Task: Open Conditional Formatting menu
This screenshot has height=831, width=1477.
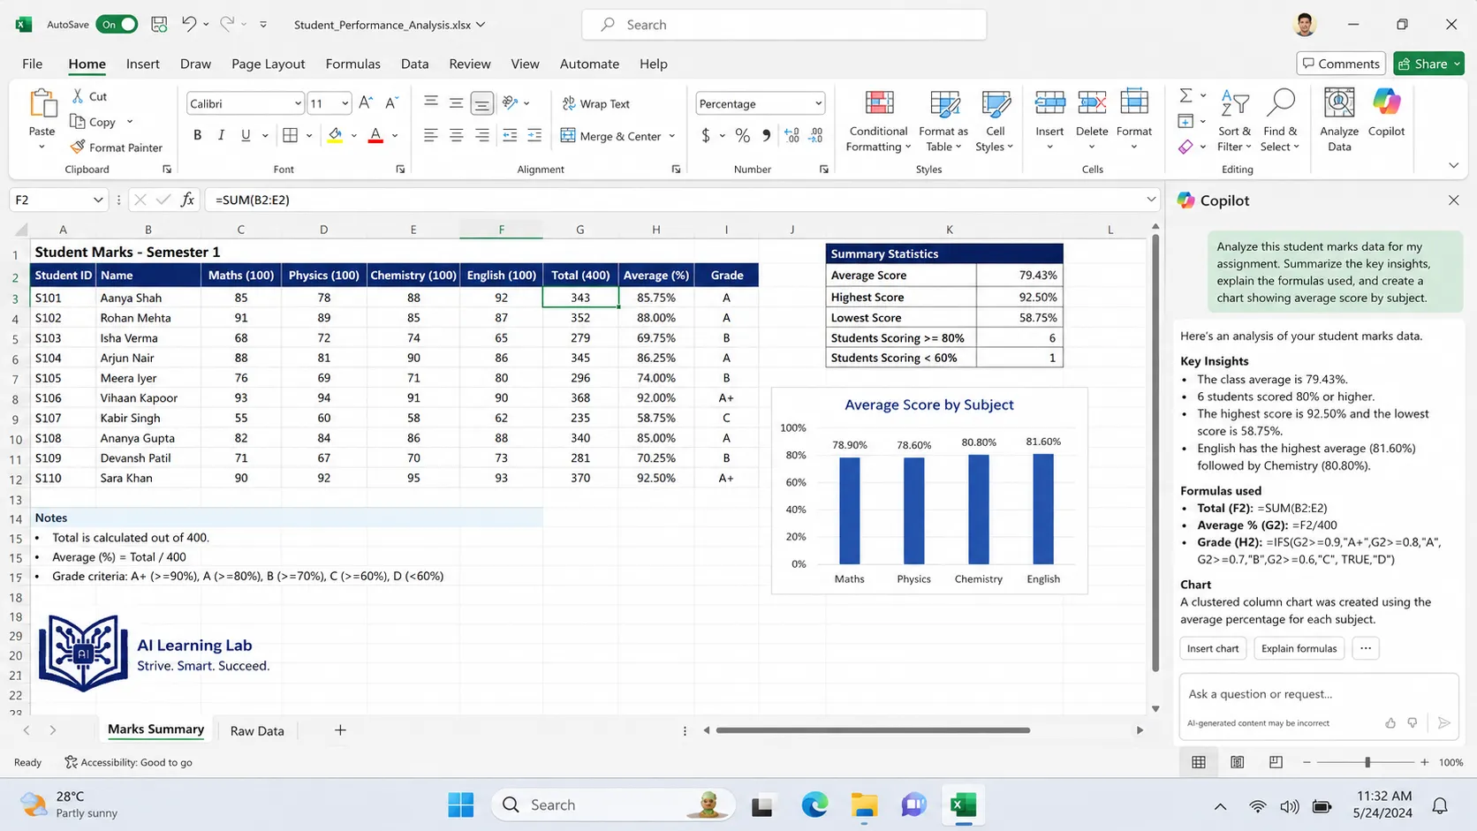Action: point(878,121)
